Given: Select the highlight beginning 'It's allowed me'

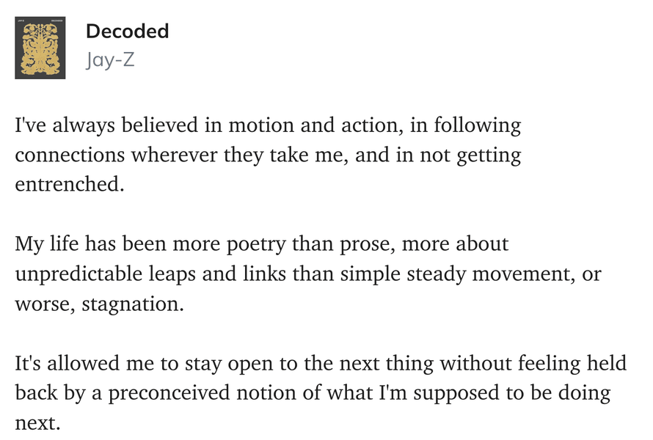Looking at the screenshot, I should [x=321, y=392].
